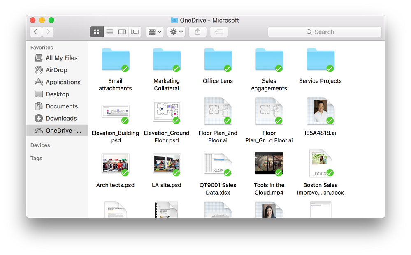Open Downloads from sidebar
This screenshot has height=255, width=411.
(57, 118)
